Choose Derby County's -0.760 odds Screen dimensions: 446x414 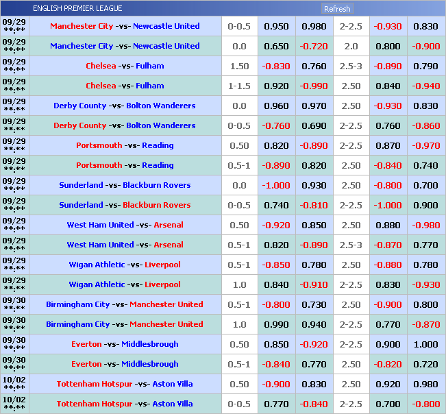click(276, 125)
